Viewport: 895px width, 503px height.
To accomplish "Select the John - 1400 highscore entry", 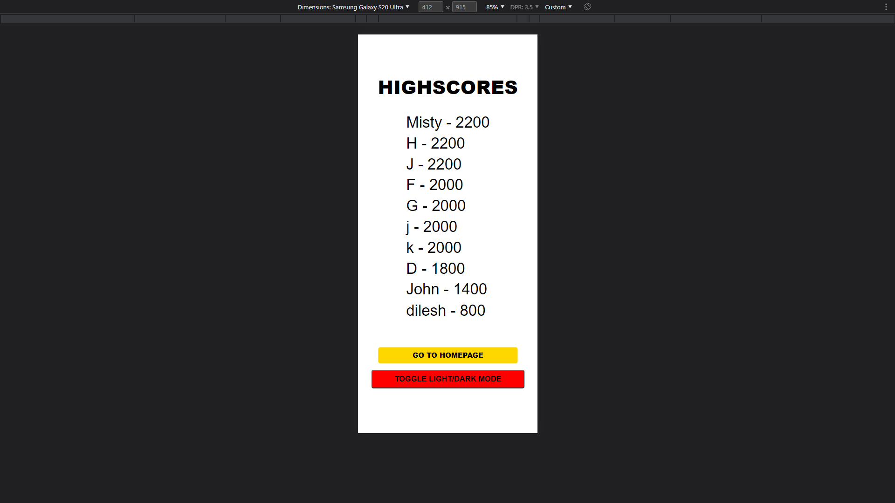I will (x=446, y=289).
